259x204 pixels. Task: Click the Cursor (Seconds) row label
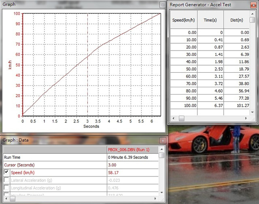19,165
